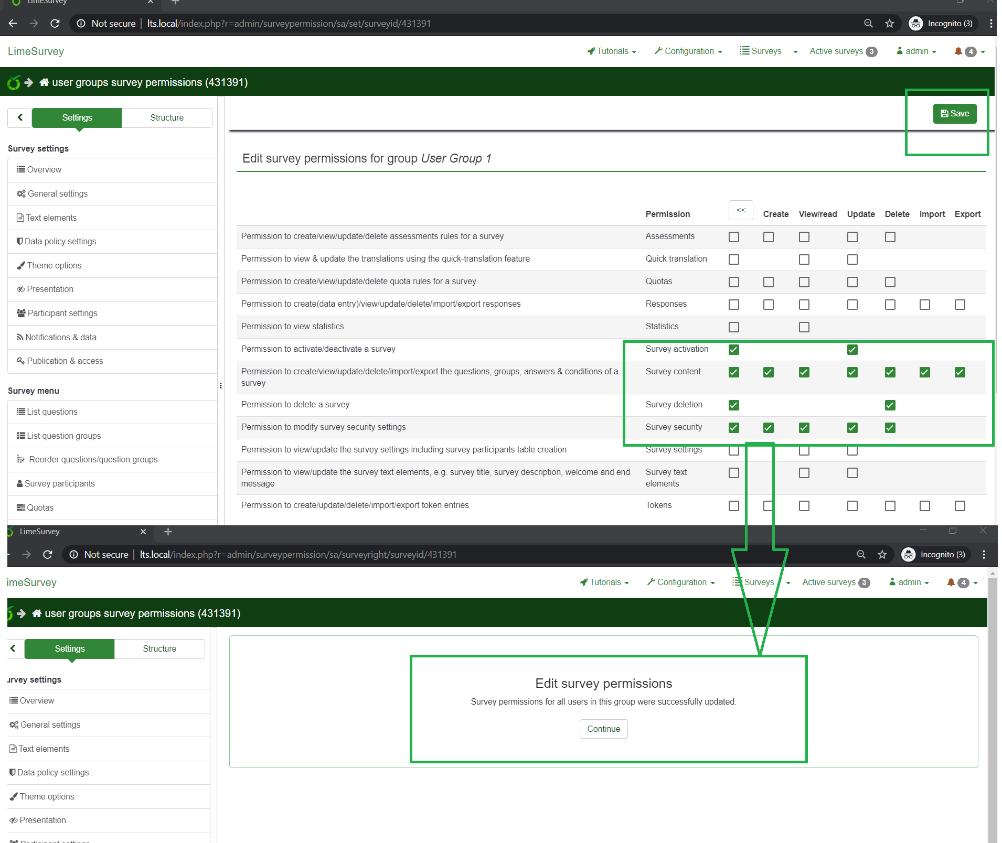Viewport: 1002px width, 843px height.
Task: Open General settings in sidebar
Action: pos(58,193)
